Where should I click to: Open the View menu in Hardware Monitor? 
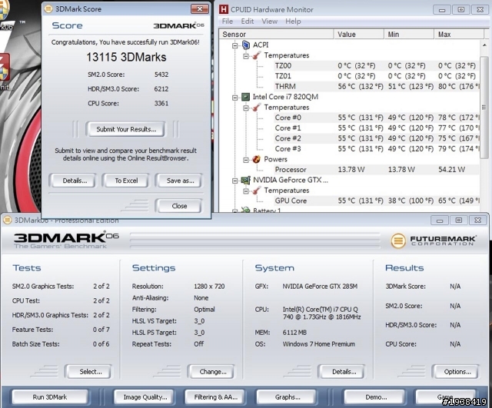[270, 22]
